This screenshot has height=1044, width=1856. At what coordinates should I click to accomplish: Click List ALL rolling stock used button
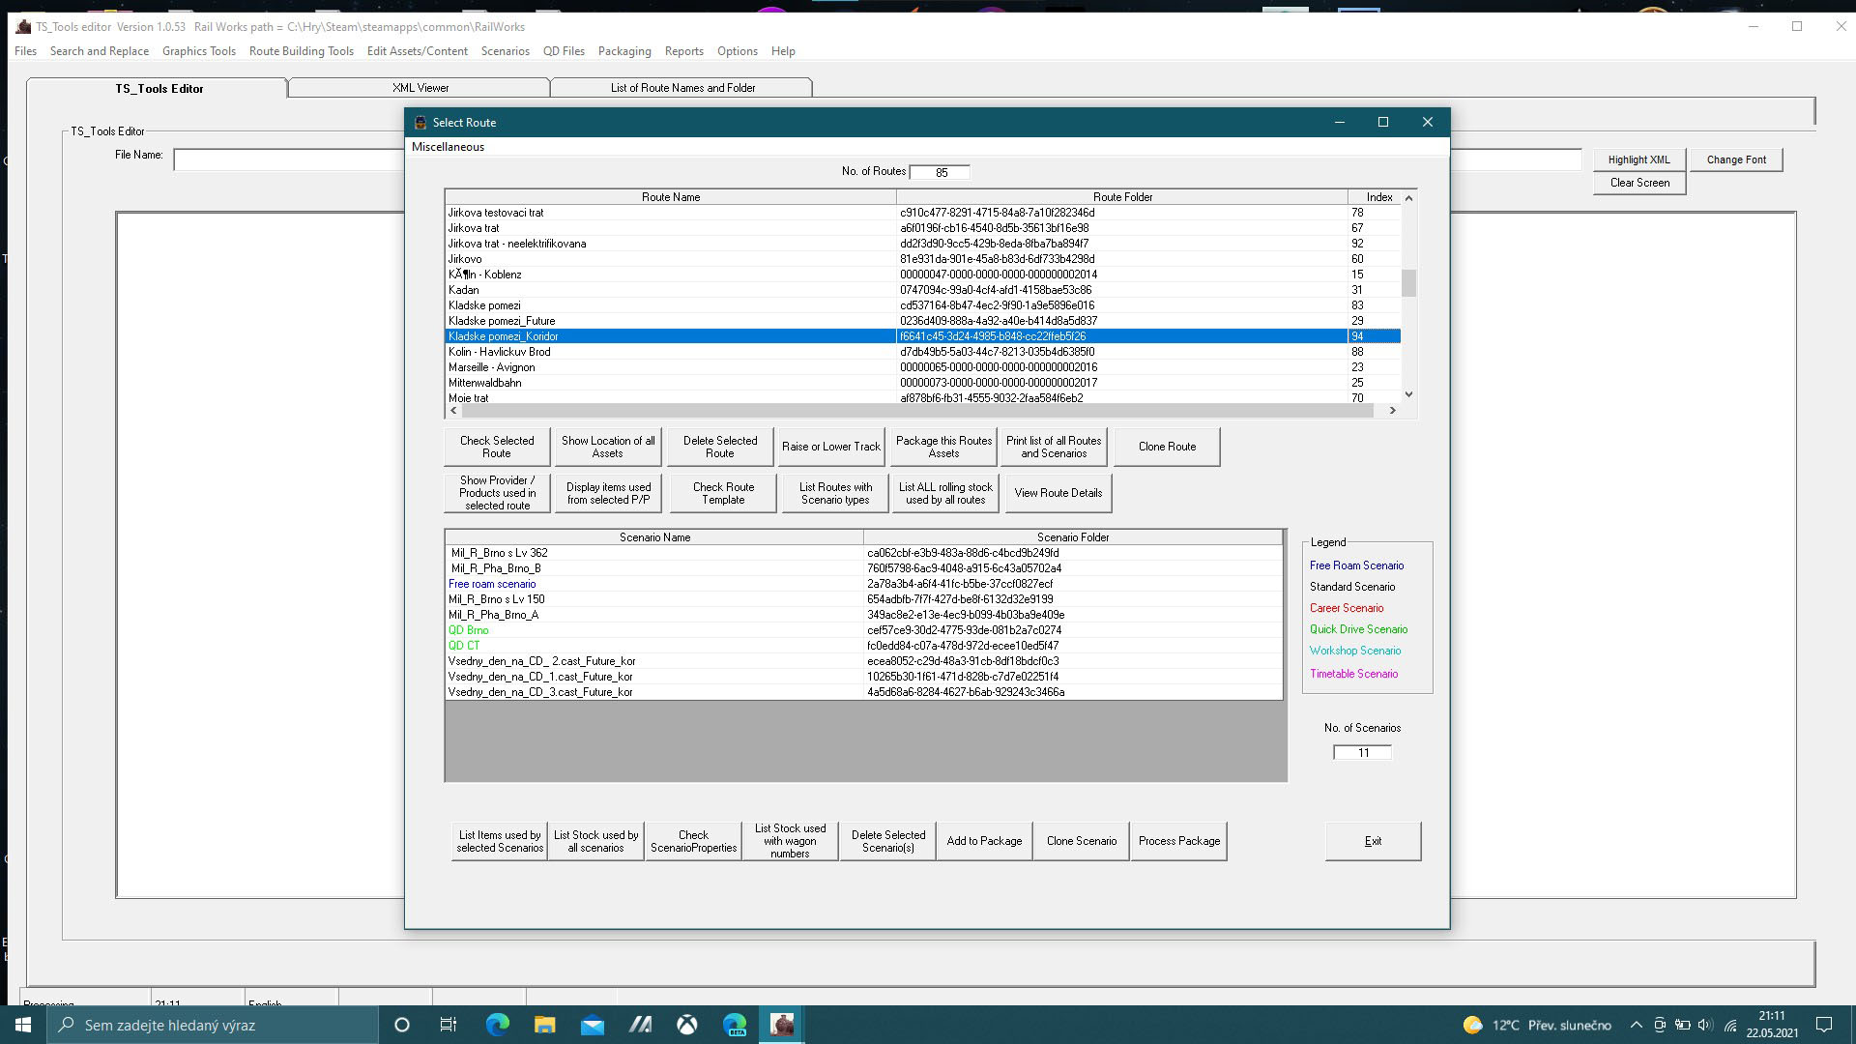945,493
